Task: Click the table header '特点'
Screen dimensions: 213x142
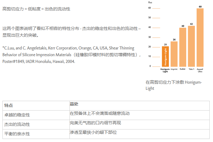Action: click(9, 105)
